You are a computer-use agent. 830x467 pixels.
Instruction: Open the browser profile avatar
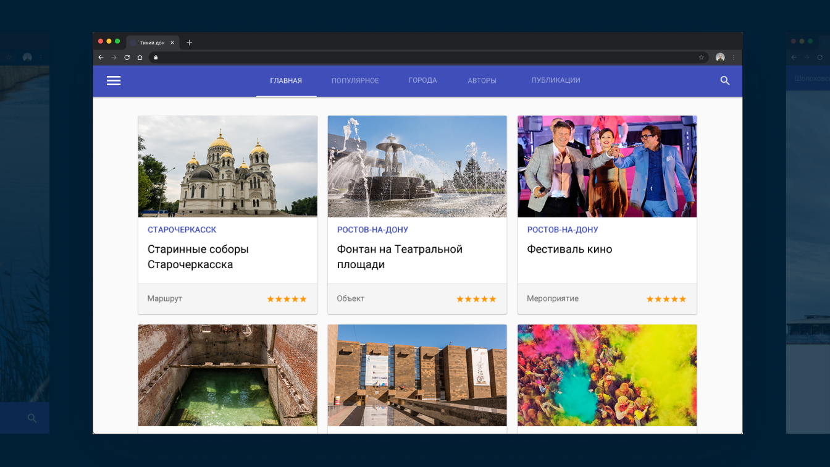click(720, 57)
